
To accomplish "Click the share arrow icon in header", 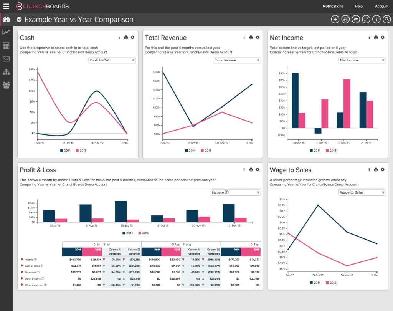I will pos(356,19).
